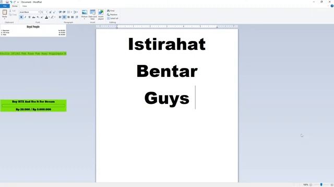Decrease paragraph indent
This screenshot has width=334, height=187.
click(x=60, y=12)
